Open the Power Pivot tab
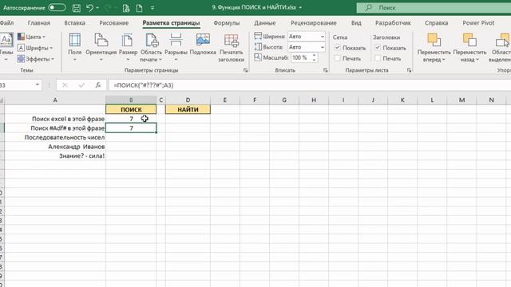Screen dimensions: 511x287 click(x=478, y=23)
